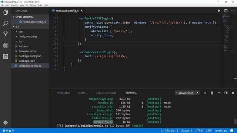Open the File menu
The image size is (237, 133).
(x=2, y=5)
